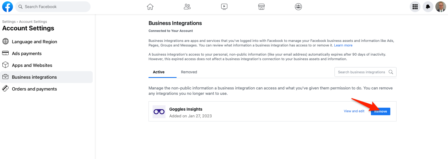Screen dimensions: 448x159
Task: Go to Ads payments settings
Action: pyautogui.click(x=27, y=53)
